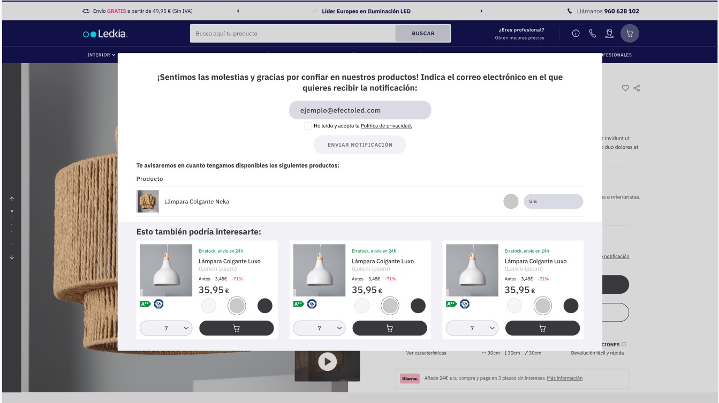The width and height of the screenshot is (719, 403).
Task: Select white color on first Luxo lamp
Action: (209, 306)
